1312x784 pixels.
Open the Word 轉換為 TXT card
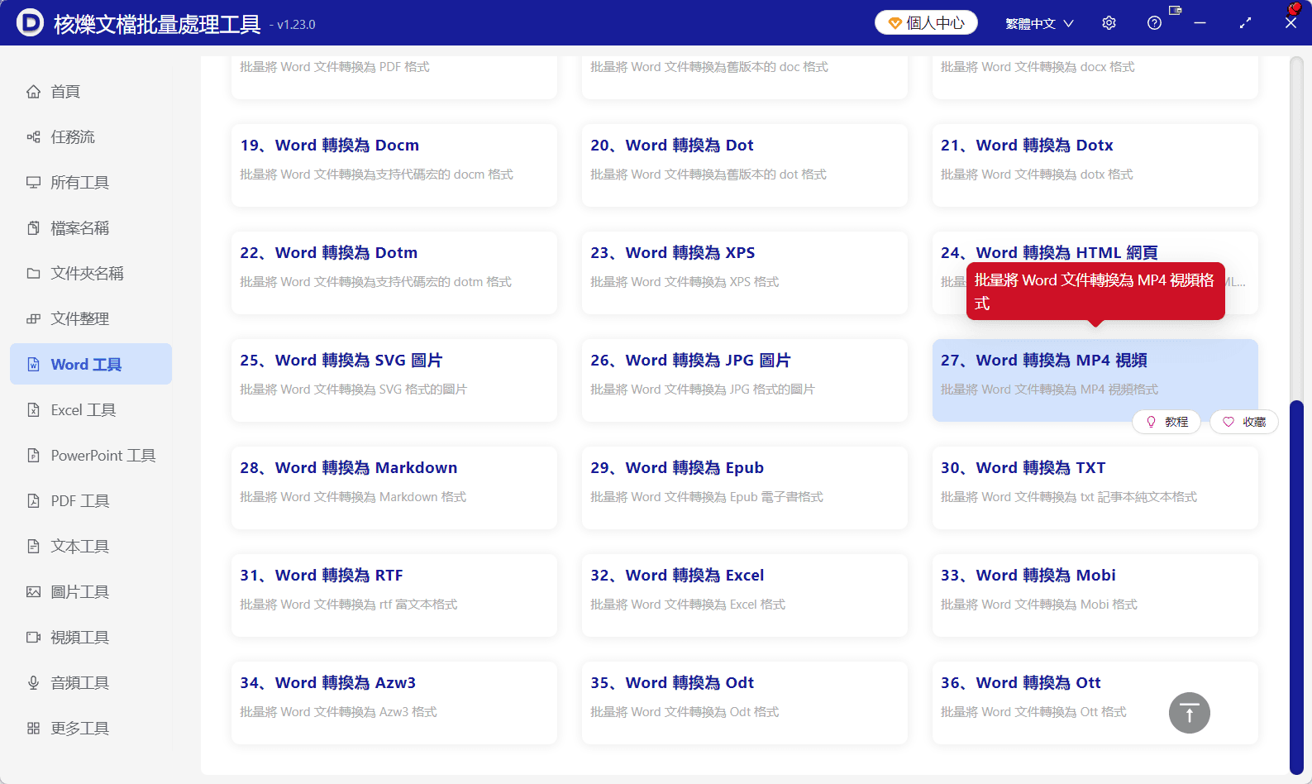[1095, 488]
